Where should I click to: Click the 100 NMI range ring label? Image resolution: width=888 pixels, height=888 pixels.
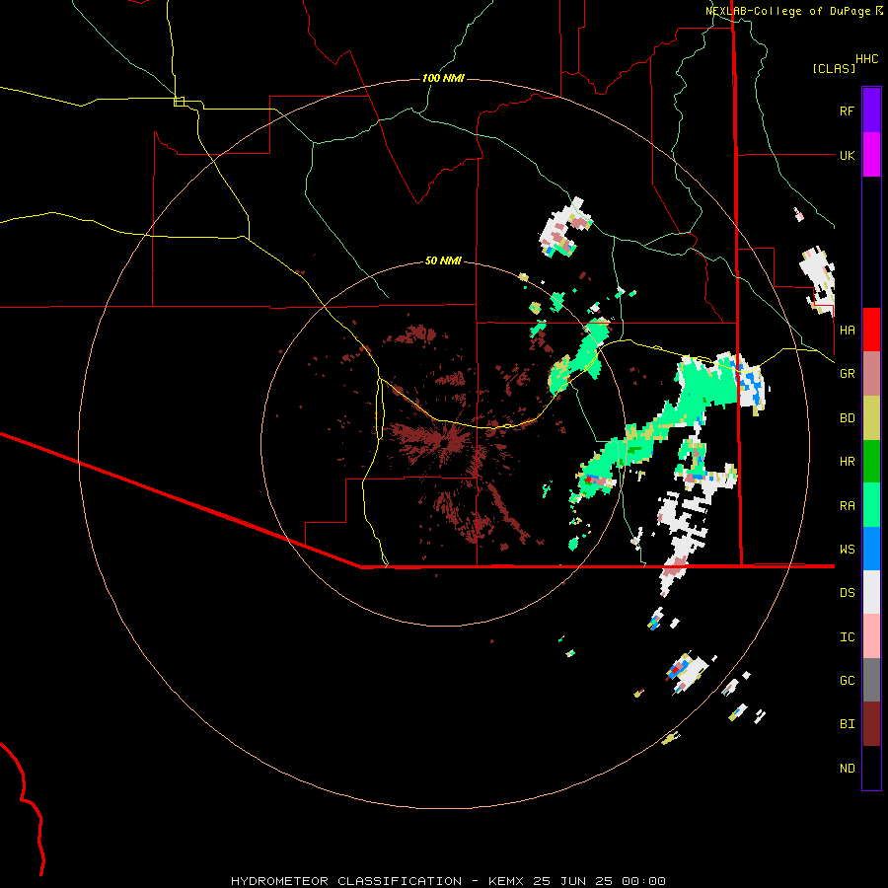point(443,78)
